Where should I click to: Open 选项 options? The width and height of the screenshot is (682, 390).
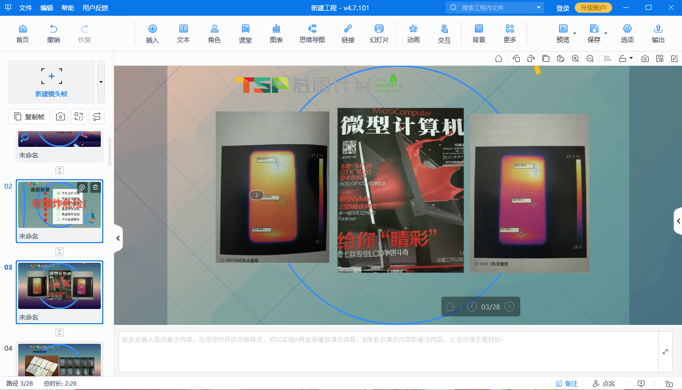pos(627,34)
